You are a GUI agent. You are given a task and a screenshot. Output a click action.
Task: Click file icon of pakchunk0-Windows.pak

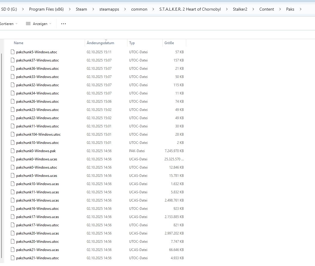13,151
